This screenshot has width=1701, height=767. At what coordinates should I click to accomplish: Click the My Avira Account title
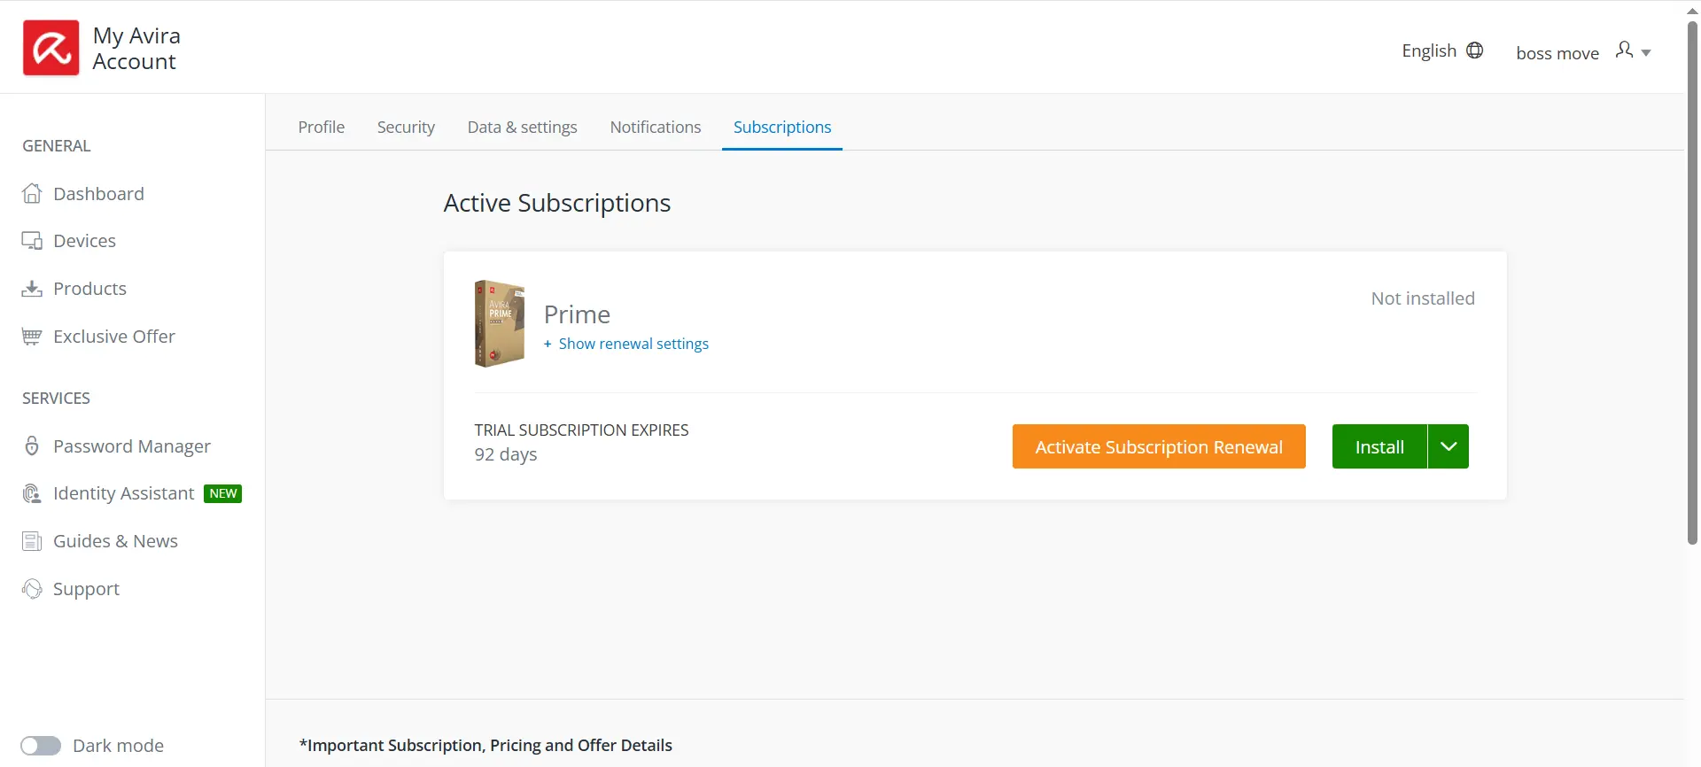click(136, 49)
